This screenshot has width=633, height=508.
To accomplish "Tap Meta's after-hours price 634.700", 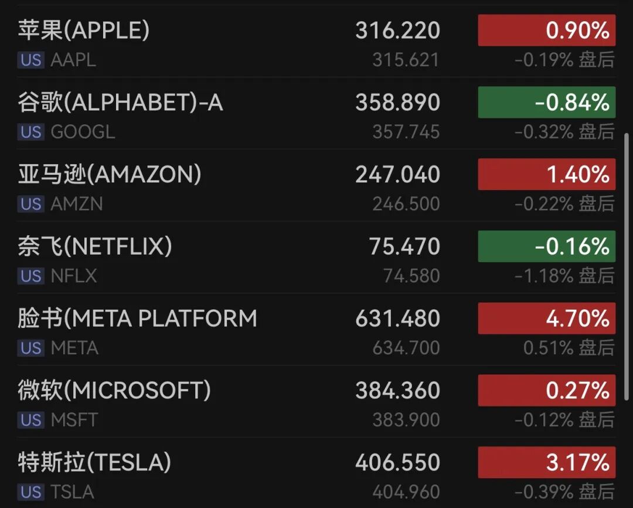I will (406, 348).
